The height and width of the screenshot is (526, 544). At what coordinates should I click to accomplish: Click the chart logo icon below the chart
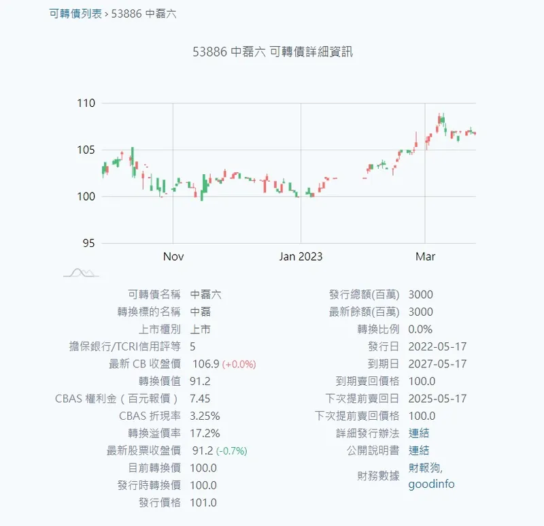click(x=81, y=273)
